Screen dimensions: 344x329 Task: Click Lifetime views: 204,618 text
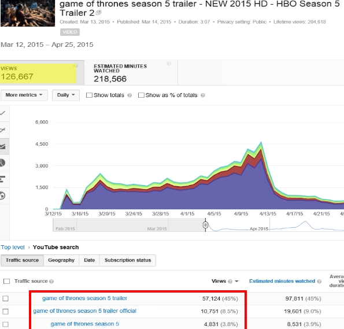[299, 22]
